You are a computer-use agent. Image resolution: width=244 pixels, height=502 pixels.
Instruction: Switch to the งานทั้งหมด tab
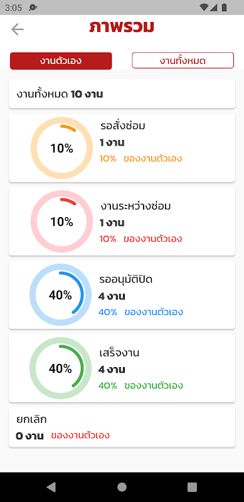tap(183, 60)
